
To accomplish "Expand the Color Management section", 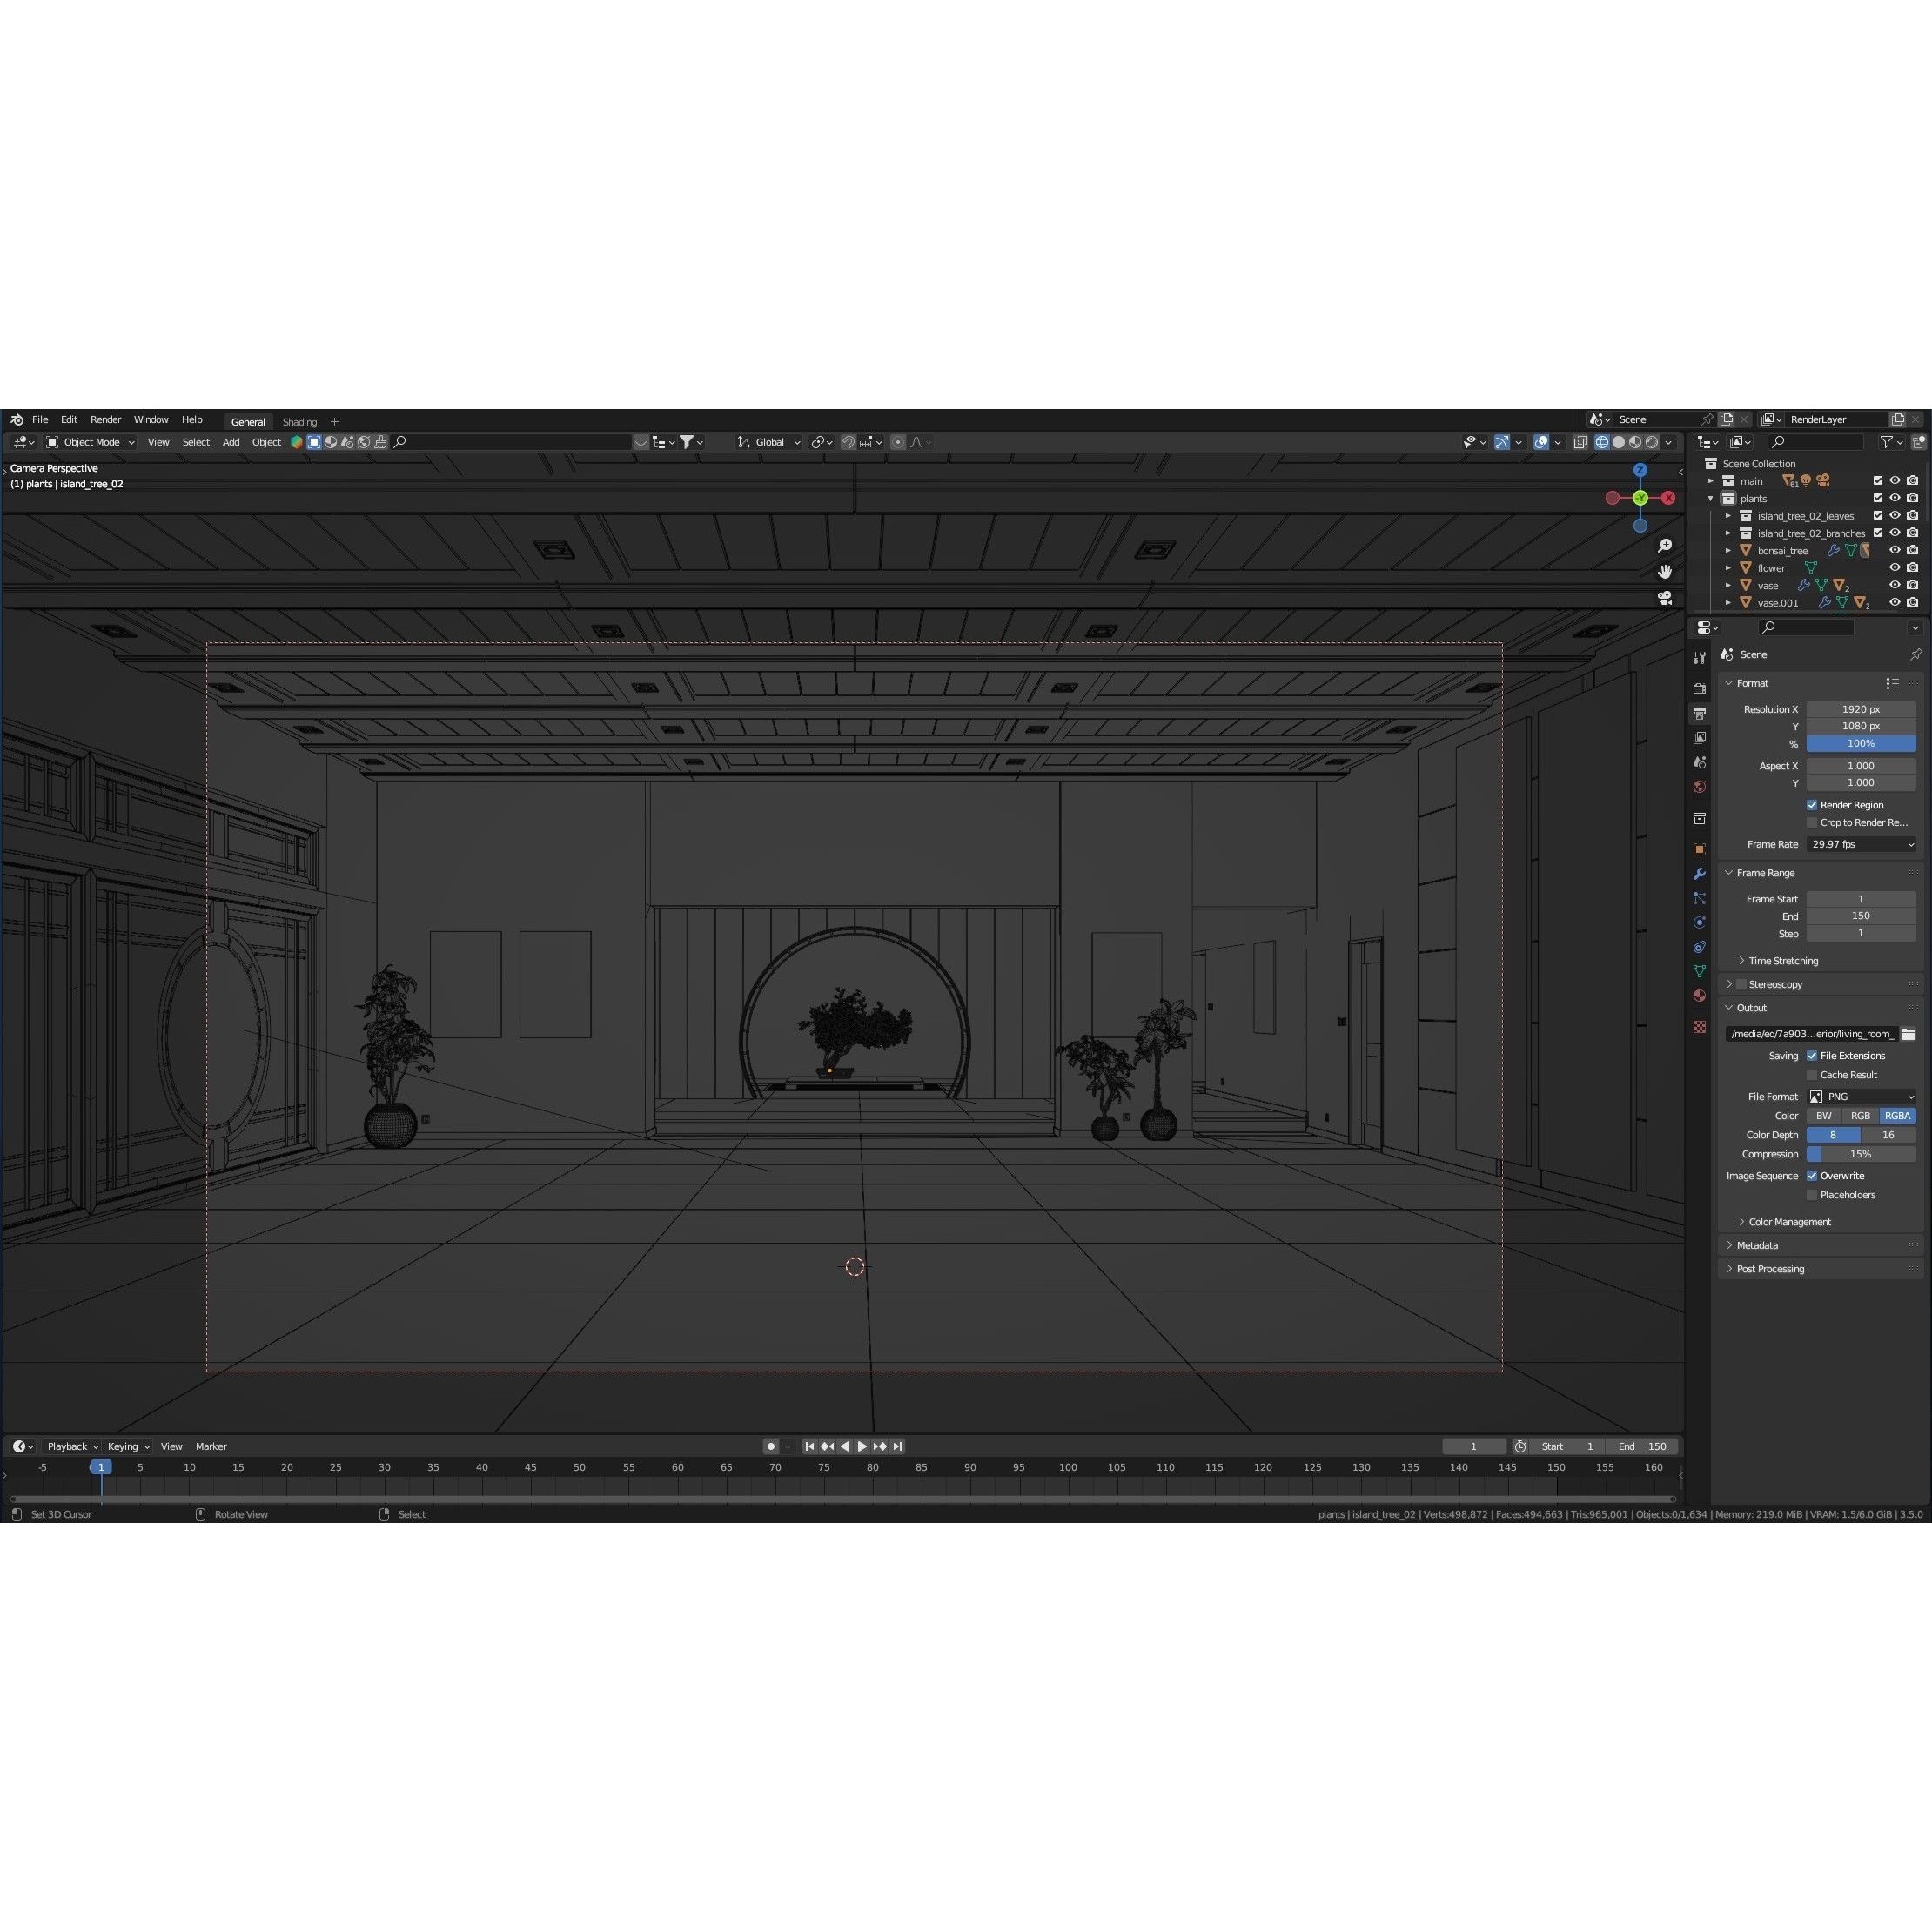I will [1789, 1222].
